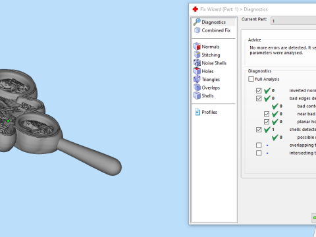Uncheck the bad edges checkbox
Viewport: 316px width, 237px height.
coord(259,98)
